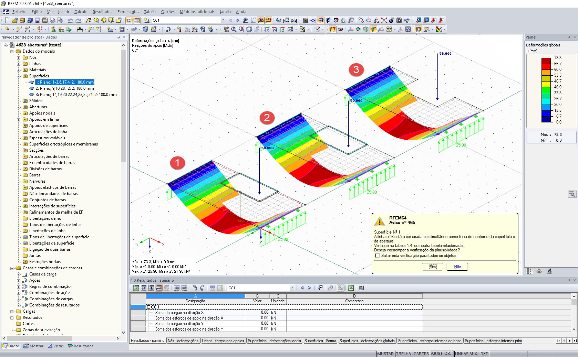Viewport: 578px width, 357px height.
Task: Open the Cálculo menu
Action: pos(81,12)
